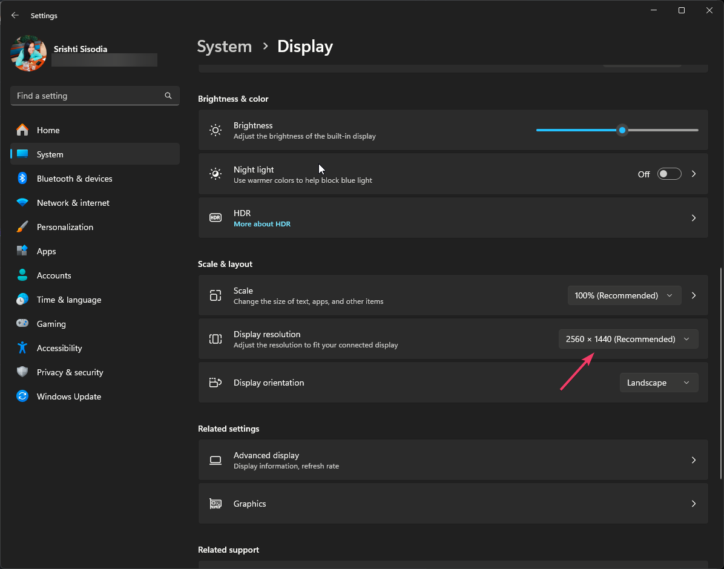Click the Display page vertical scrollbar

(721, 373)
